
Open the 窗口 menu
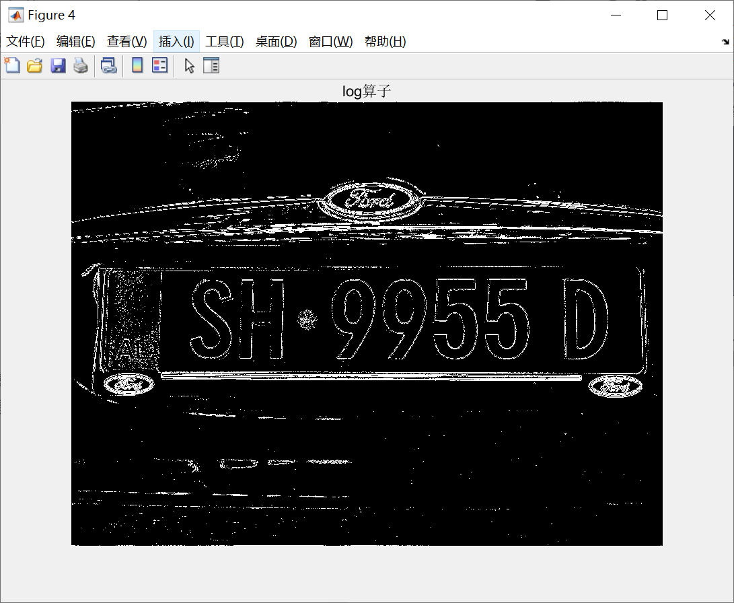click(x=329, y=41)
